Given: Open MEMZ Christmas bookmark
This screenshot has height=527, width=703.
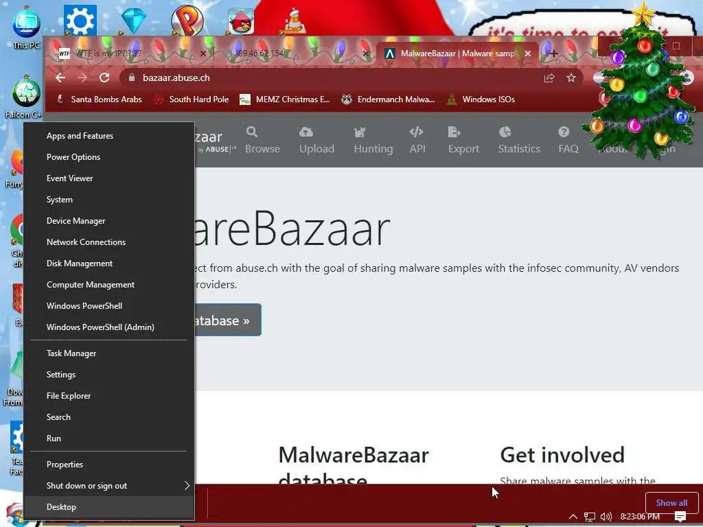Looking at the screenshot, I should tap(285, 99).
